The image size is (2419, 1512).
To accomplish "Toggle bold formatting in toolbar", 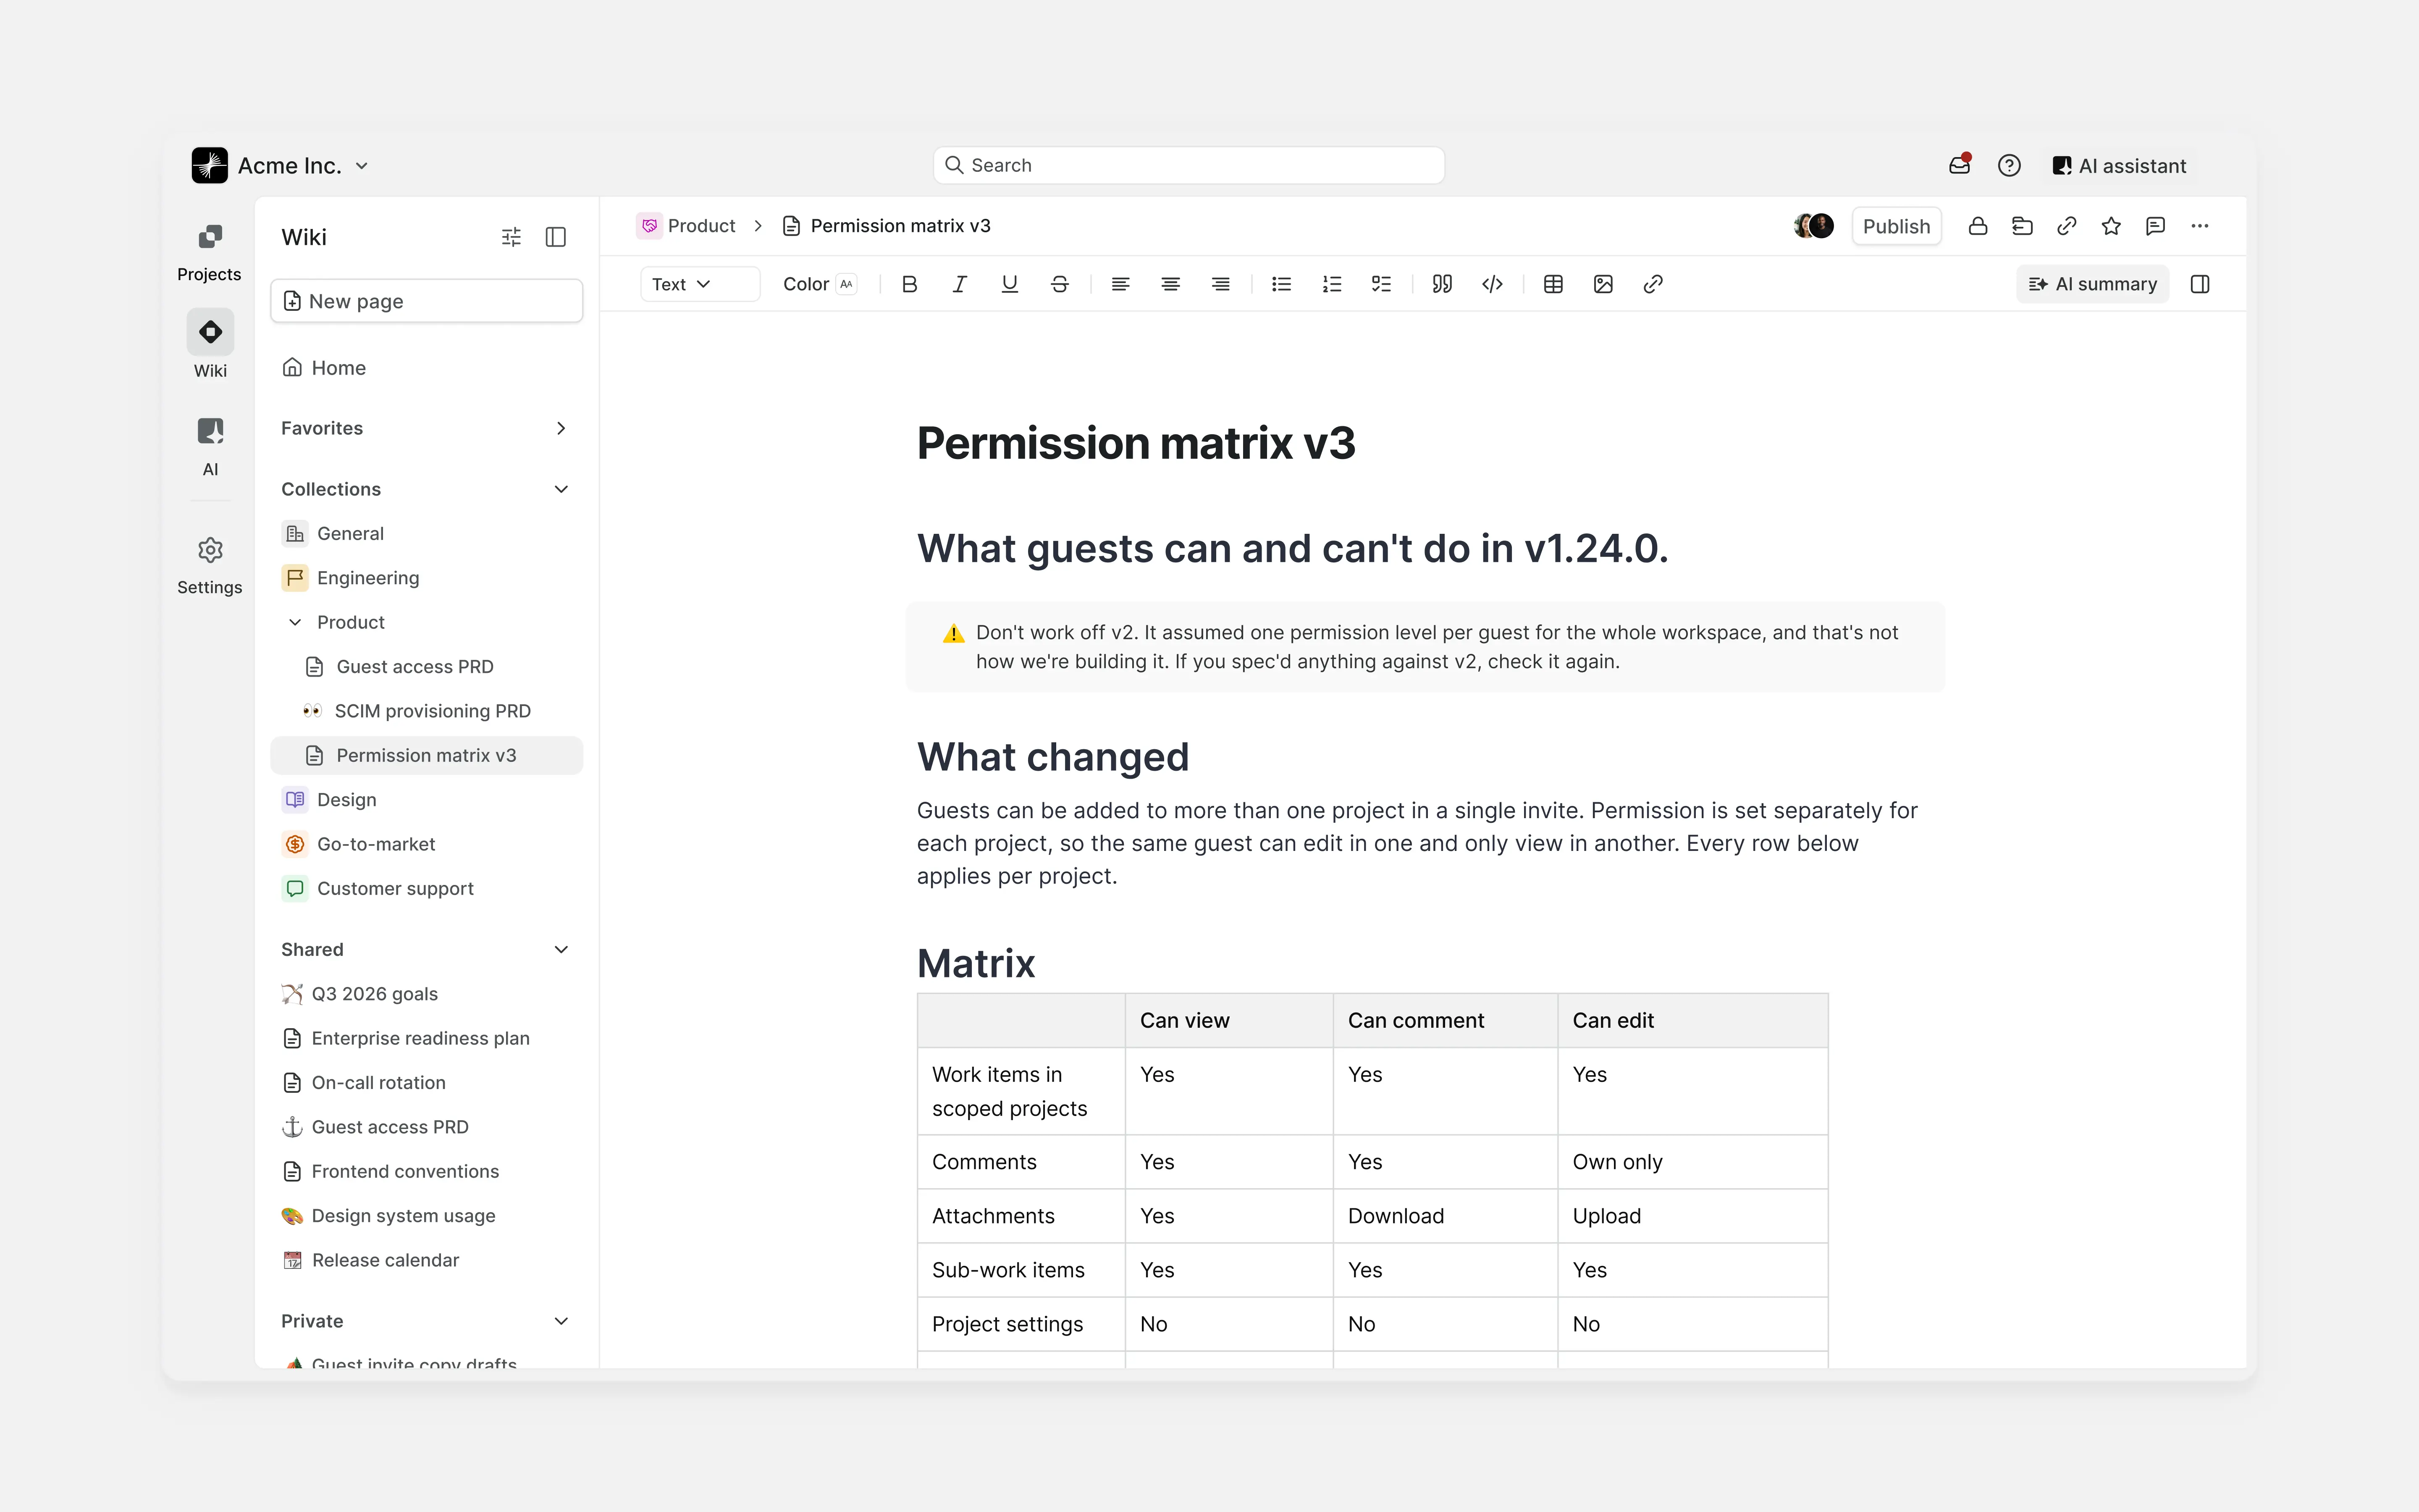I will pyautogui.click(x=909, y=284).
